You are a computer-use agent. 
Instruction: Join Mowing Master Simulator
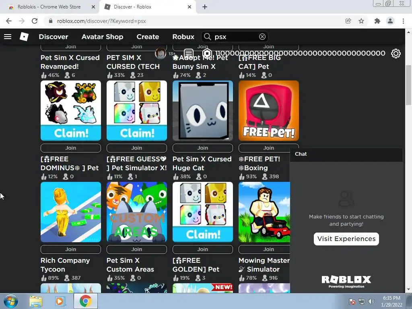coord(264,249)
